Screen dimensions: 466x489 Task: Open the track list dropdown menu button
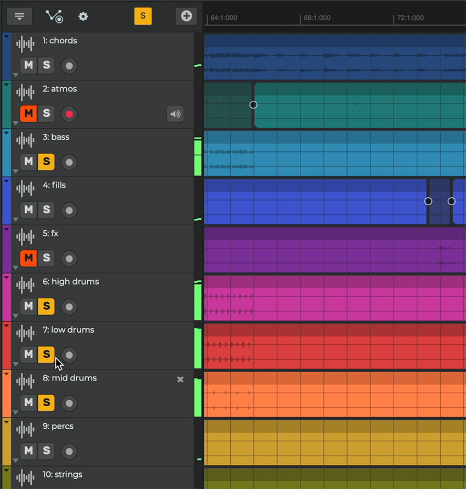click(19, 16)
